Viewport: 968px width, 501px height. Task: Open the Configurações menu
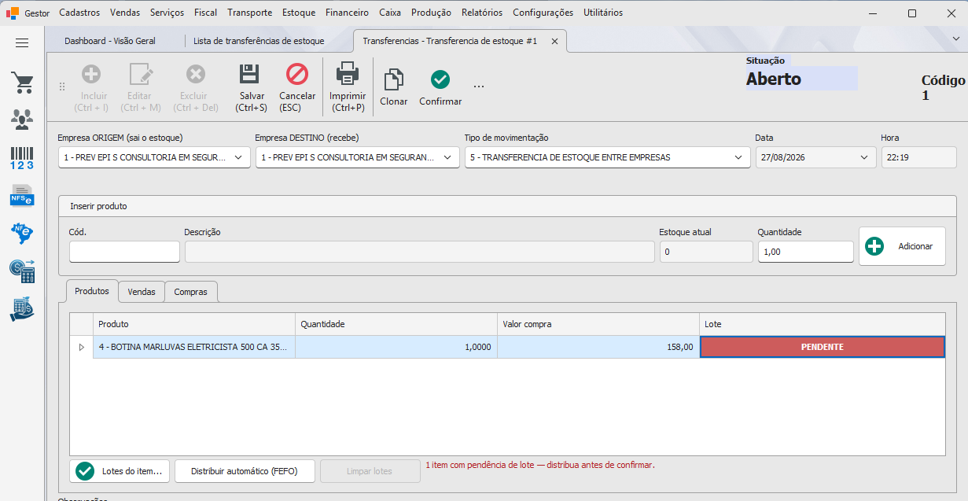(x=543, y=13)
